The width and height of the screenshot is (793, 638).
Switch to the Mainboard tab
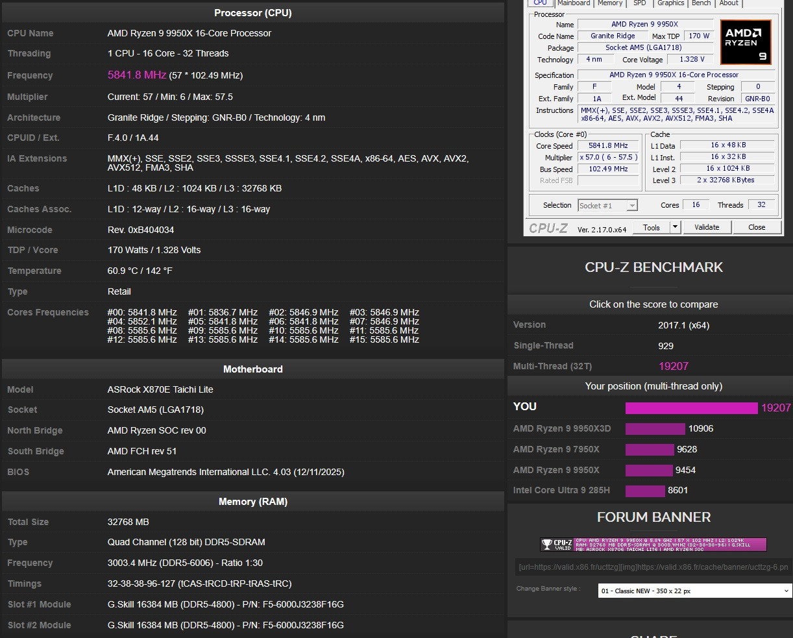coord(574,3)
